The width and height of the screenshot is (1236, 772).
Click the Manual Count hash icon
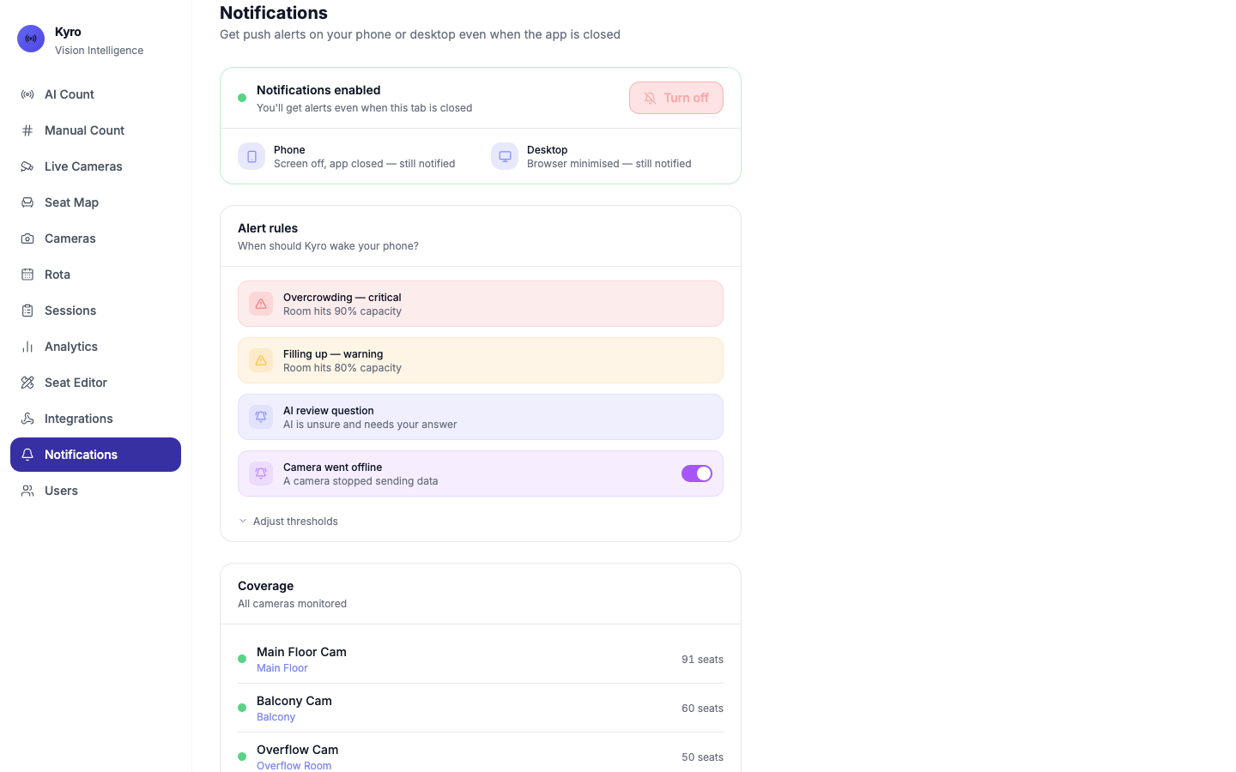(x=27, y=130)
